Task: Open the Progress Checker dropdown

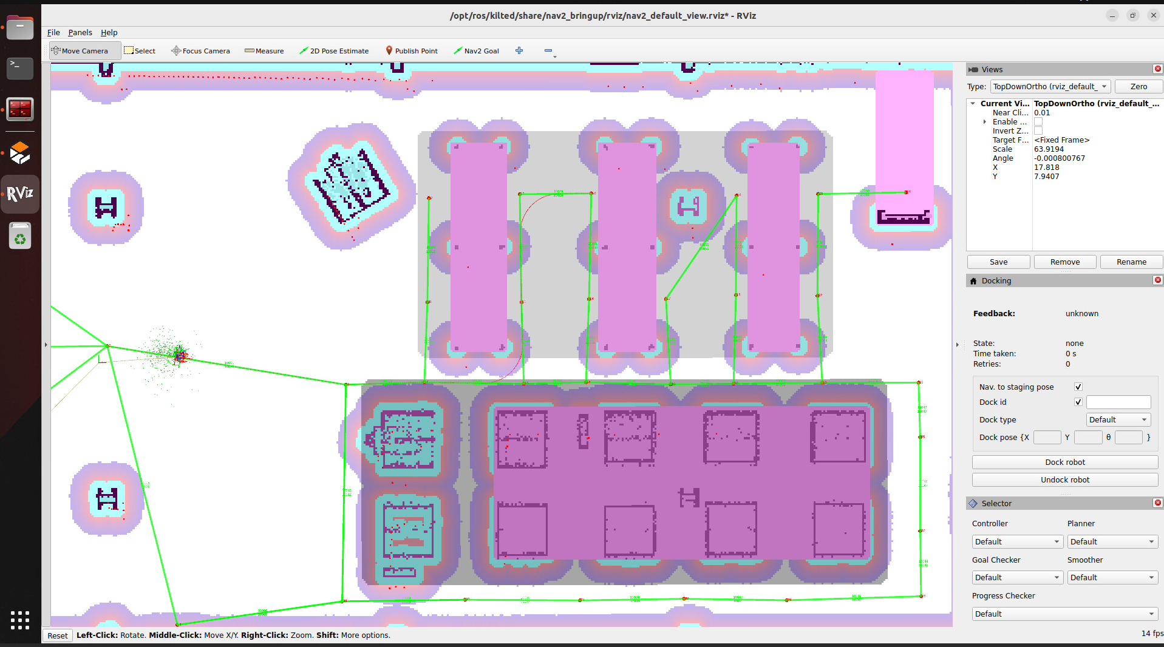Action: (1065, 614)
